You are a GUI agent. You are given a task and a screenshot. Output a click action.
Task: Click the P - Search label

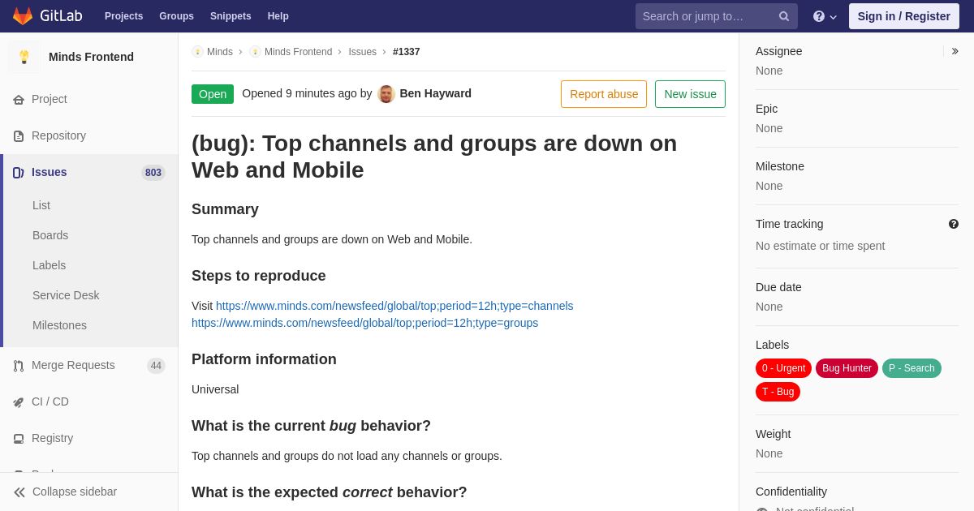[x=912, y=368]
